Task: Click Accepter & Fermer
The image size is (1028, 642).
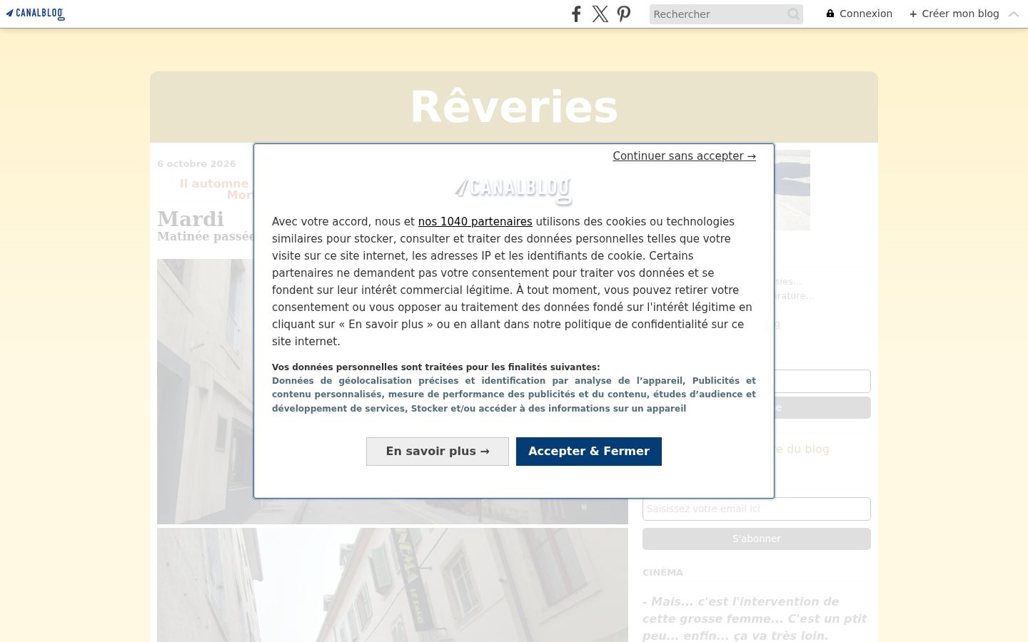Action: 589,452
